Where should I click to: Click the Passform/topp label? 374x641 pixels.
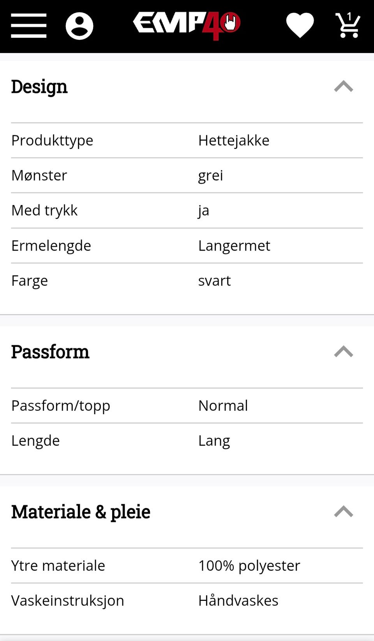pos(61,406)
